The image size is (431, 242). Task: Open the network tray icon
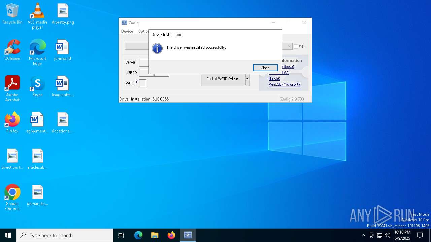click(x=379, y=235)
